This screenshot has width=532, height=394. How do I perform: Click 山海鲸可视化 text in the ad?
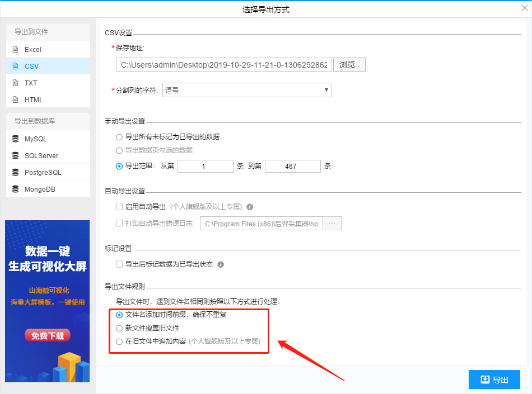click(x=49, y=291)
